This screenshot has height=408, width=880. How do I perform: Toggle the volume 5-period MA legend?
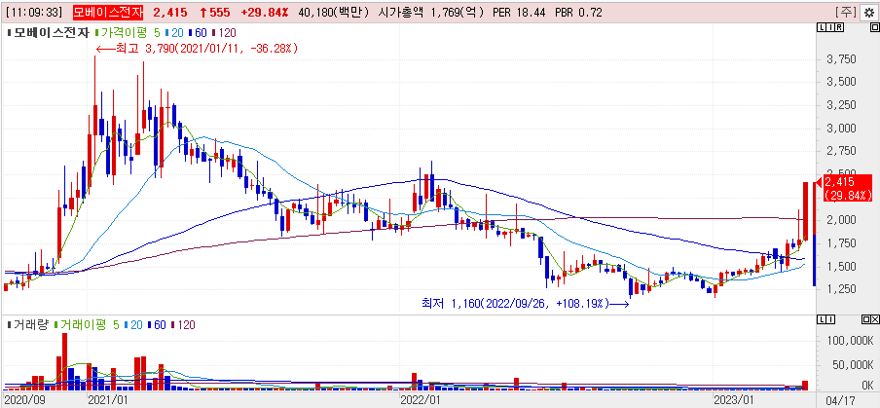[116, 325]
